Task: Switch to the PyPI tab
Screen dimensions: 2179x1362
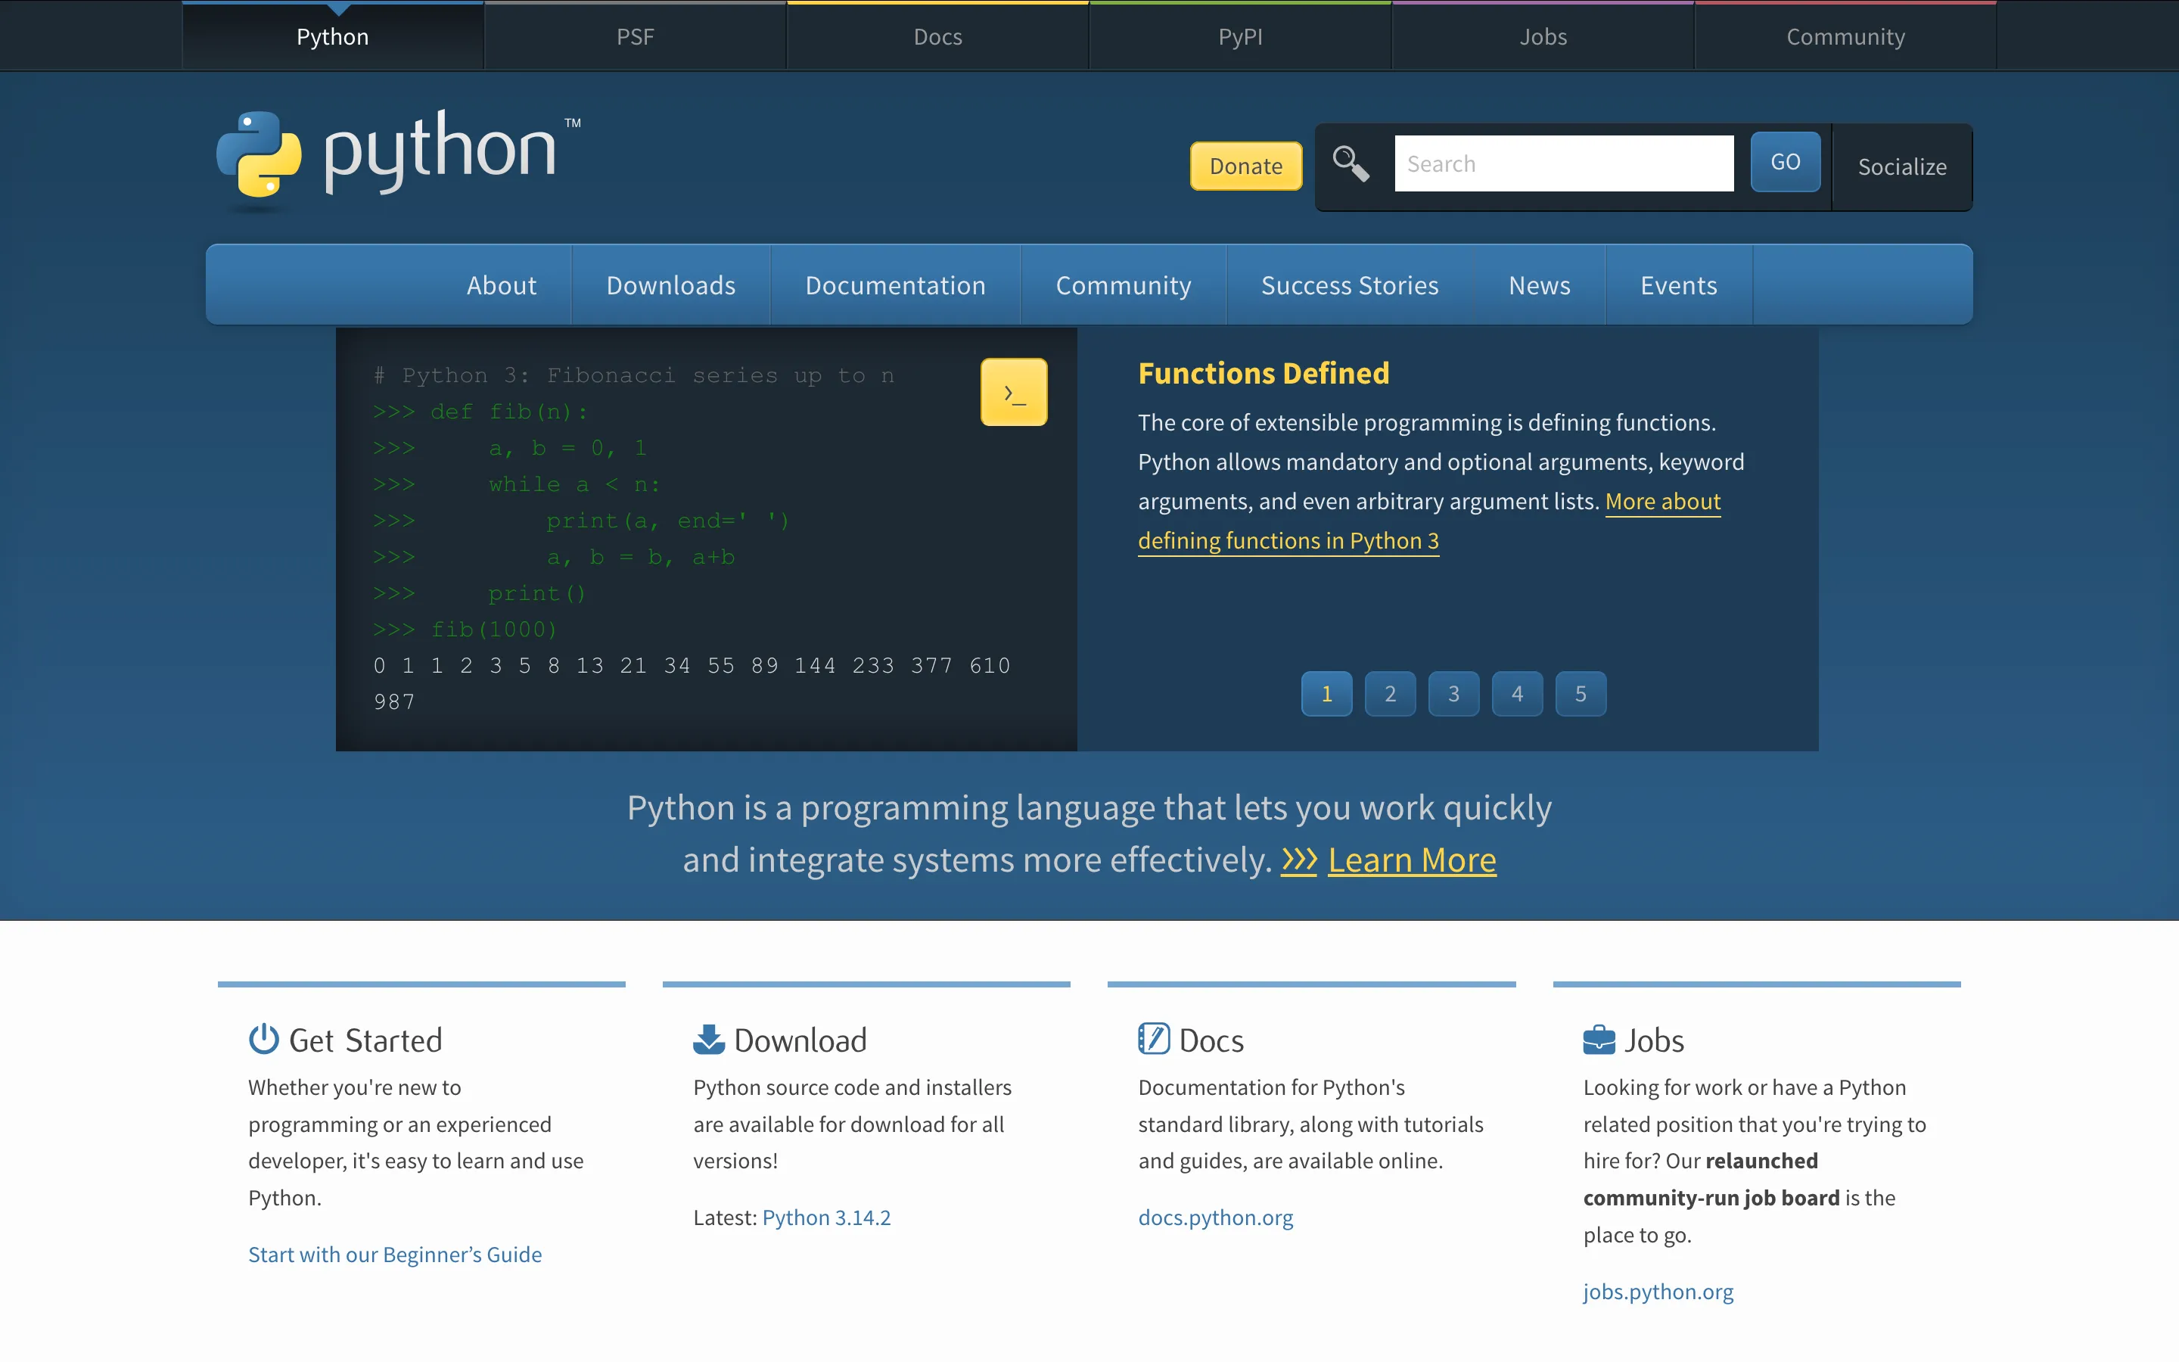Action: [x=1239, y=36]
